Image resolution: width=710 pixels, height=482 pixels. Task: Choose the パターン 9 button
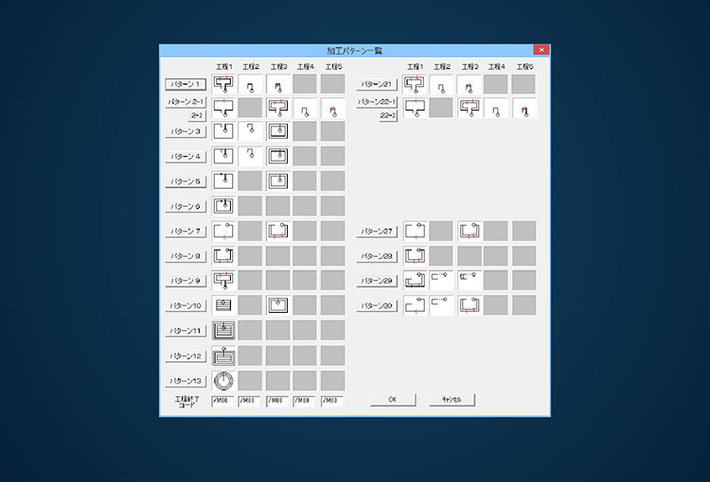click(x=186, y=281)
